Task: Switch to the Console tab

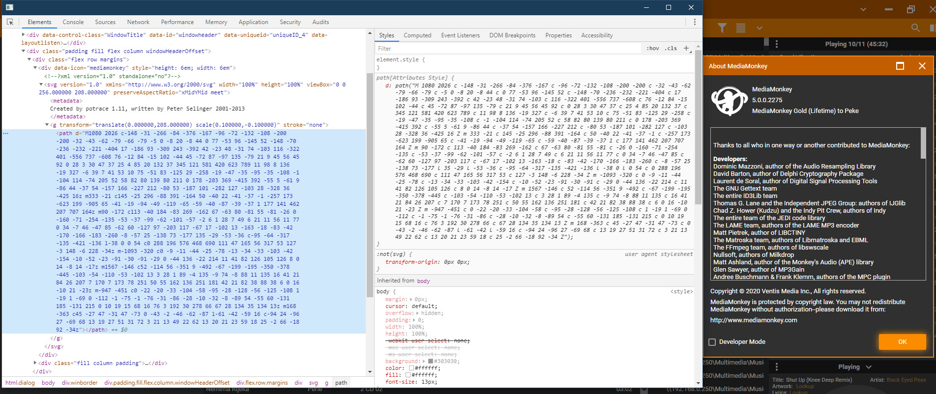Action: pos(73,22)
